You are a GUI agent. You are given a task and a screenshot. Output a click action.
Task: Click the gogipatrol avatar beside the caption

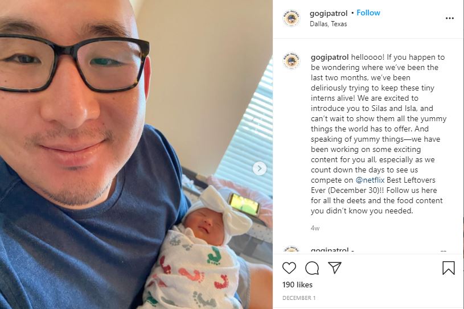tap(291, 61)
